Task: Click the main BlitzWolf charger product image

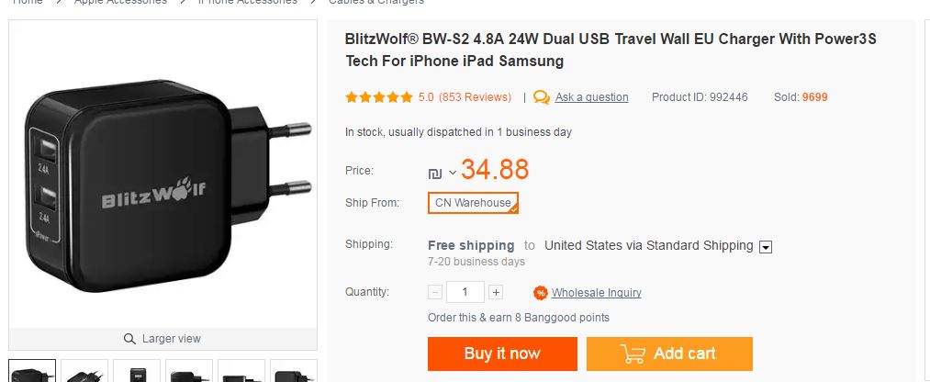Action: pos(162,174)
